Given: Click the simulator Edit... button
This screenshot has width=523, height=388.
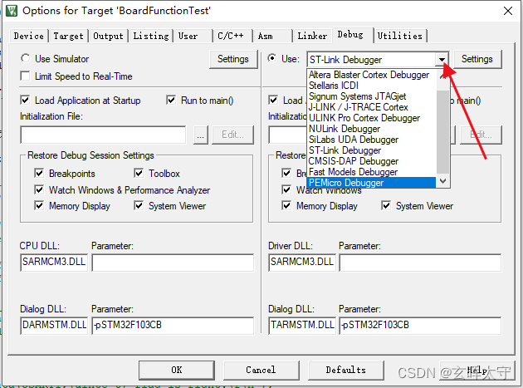Looking at the screenshot, I should pyautogui.click(x=232, y=135).
